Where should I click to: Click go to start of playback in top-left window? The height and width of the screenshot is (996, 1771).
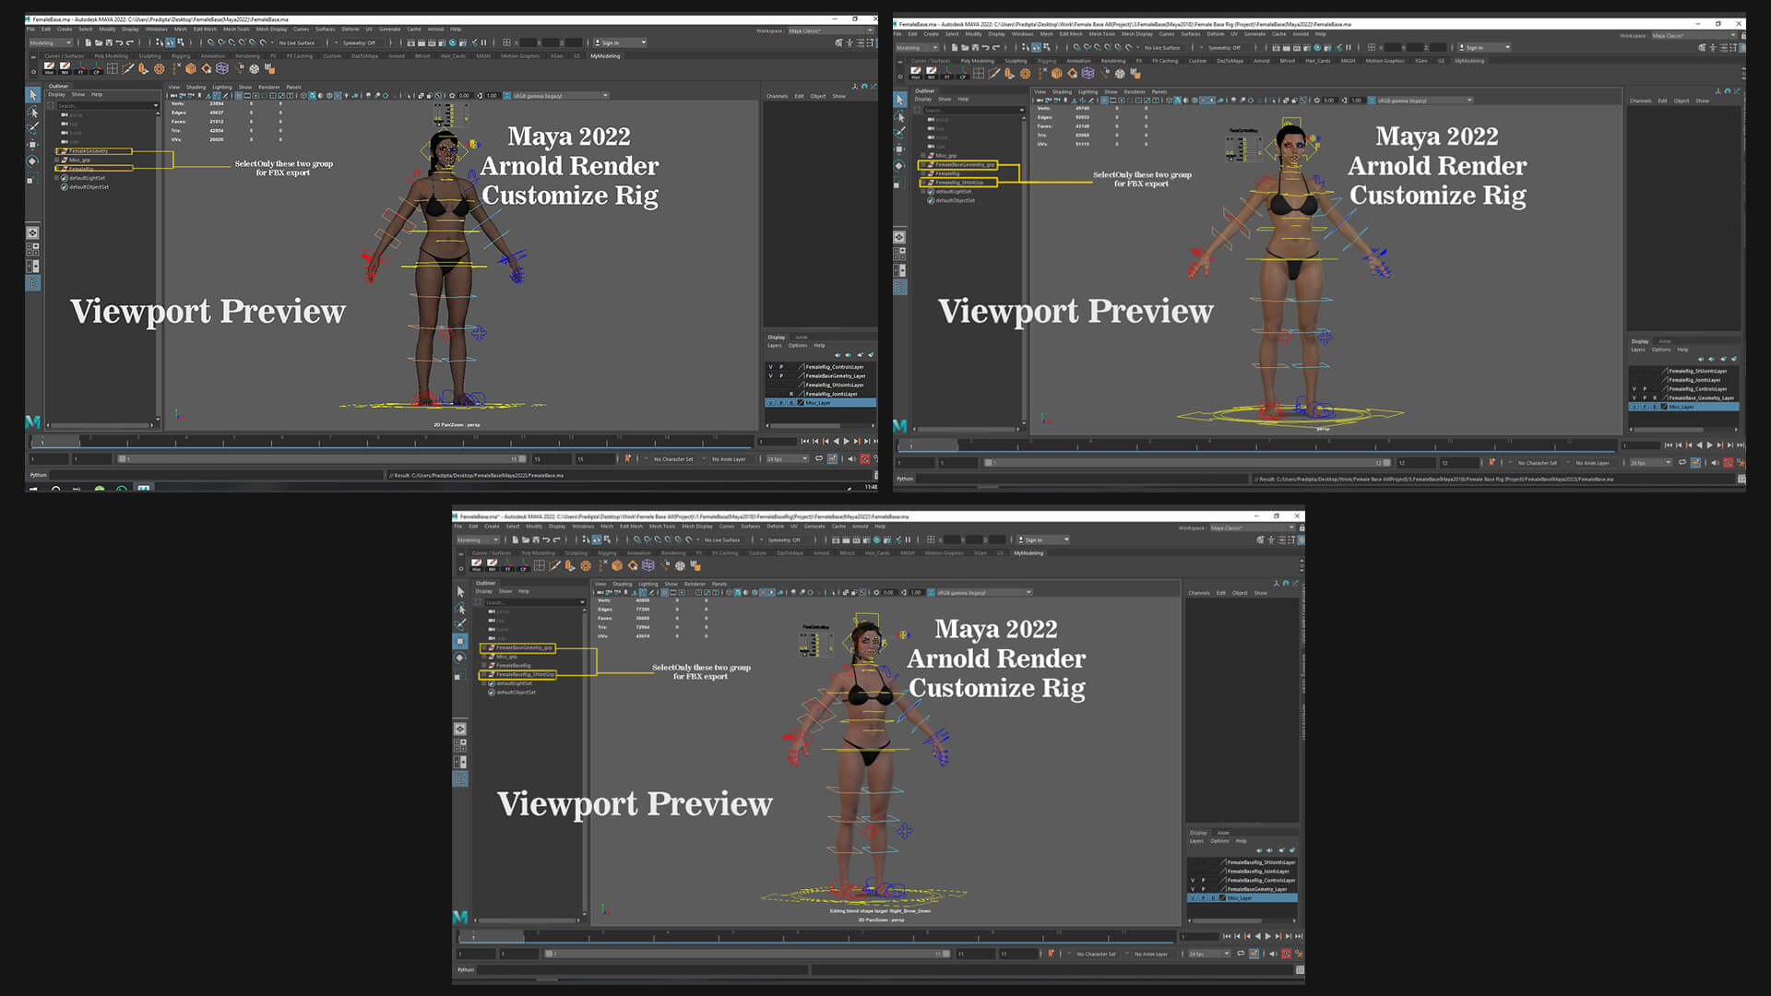tap(804, 441)
